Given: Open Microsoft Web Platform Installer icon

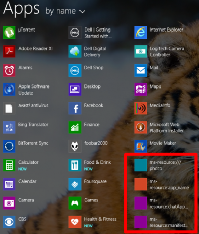Looking at the screenshot, I should (x=141, y=127).
